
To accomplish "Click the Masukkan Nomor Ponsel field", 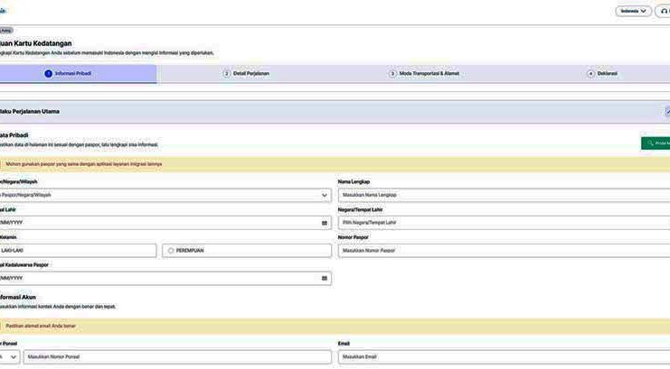I will pyautogui.click(x=177, y=357).
